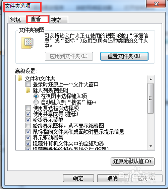Click the advanced settings scrollbar thumb
The image size is (168, 189).
pos(150,98)
